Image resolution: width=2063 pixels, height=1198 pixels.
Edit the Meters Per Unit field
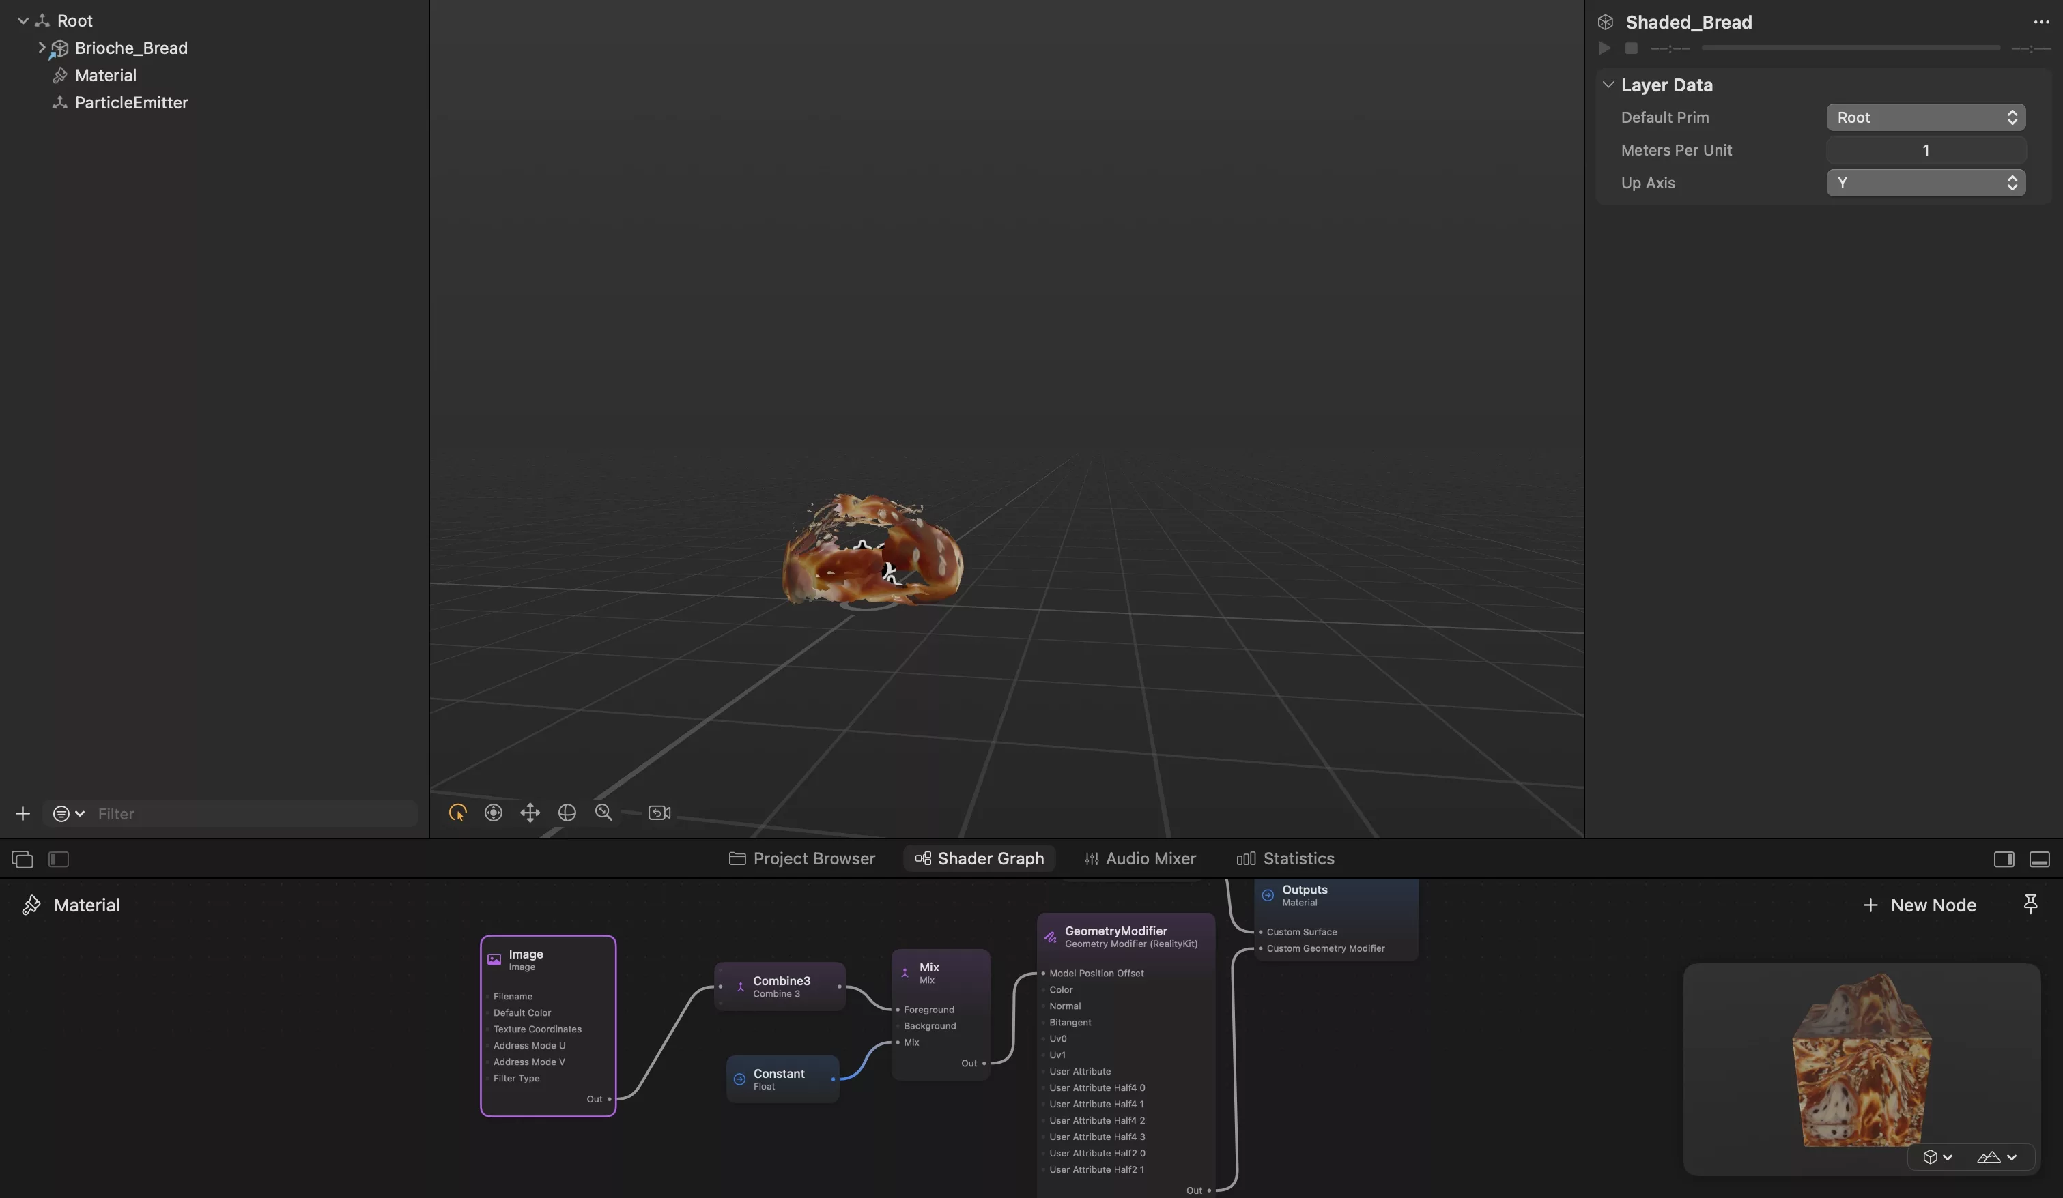1926,150
